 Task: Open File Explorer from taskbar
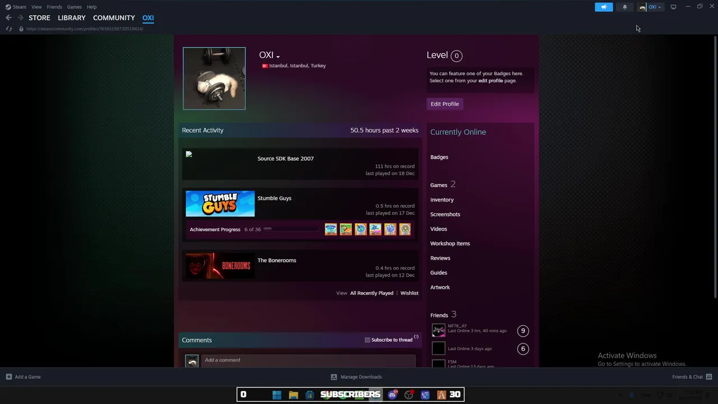coord(293,395)
